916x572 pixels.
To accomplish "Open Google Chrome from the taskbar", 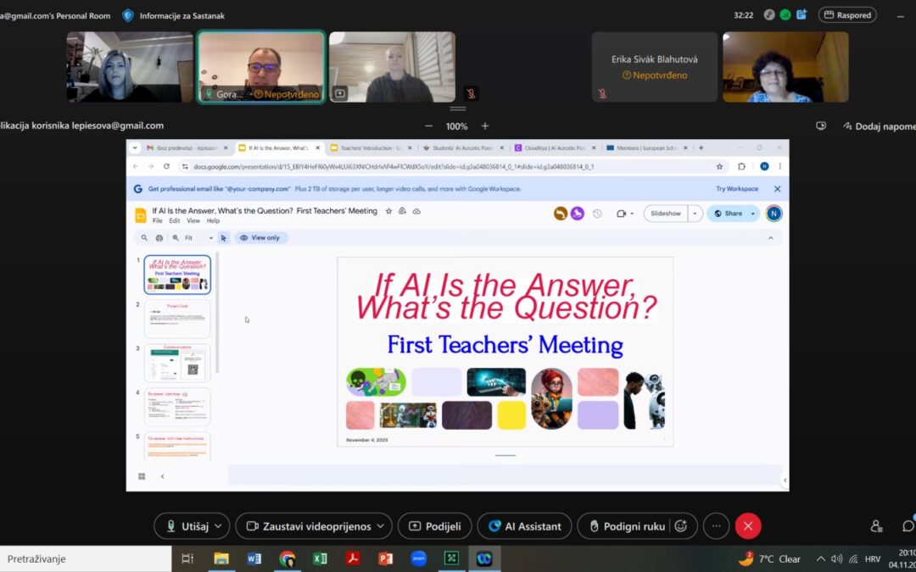I will point(288,558).
